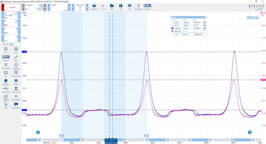The image size is (266, 144).
Task: Open Instruments in top toolbar
Action: pyautogui.click(x=147, y=7)
